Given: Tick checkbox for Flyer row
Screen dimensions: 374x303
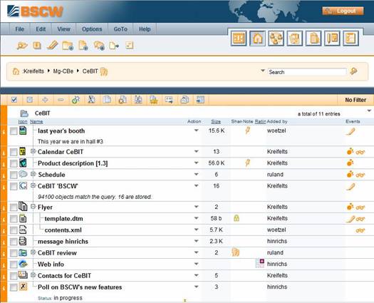Looking at the screenshot, I should (14, 207).
